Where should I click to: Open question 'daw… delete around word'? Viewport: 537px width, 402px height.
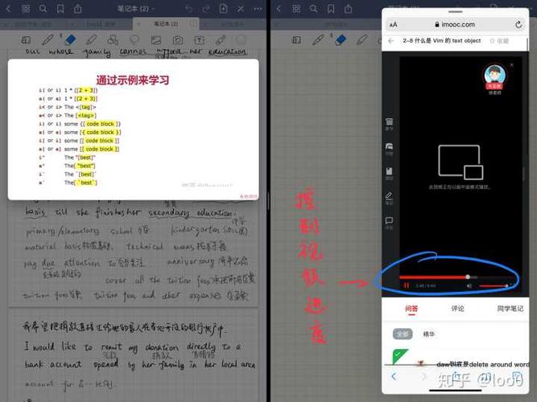click(x=482, y=364)
